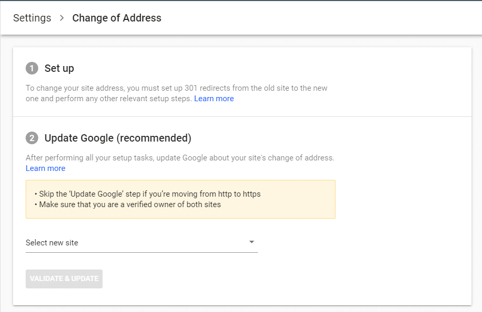Click the Set up section heading

click(x=59, y=68)
